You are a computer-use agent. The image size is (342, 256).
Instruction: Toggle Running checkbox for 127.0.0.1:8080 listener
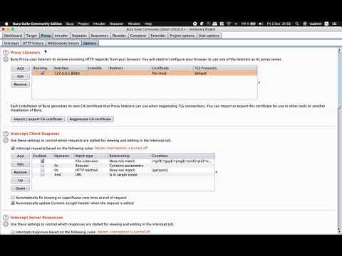[x=43, y=73]
